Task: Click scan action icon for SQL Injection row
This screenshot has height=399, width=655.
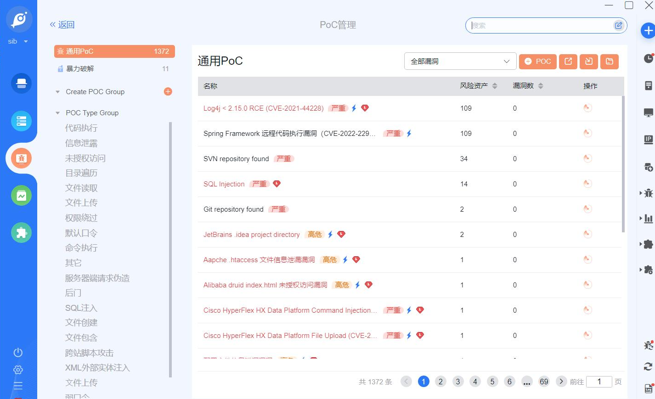Action: (x=587, y=184)
